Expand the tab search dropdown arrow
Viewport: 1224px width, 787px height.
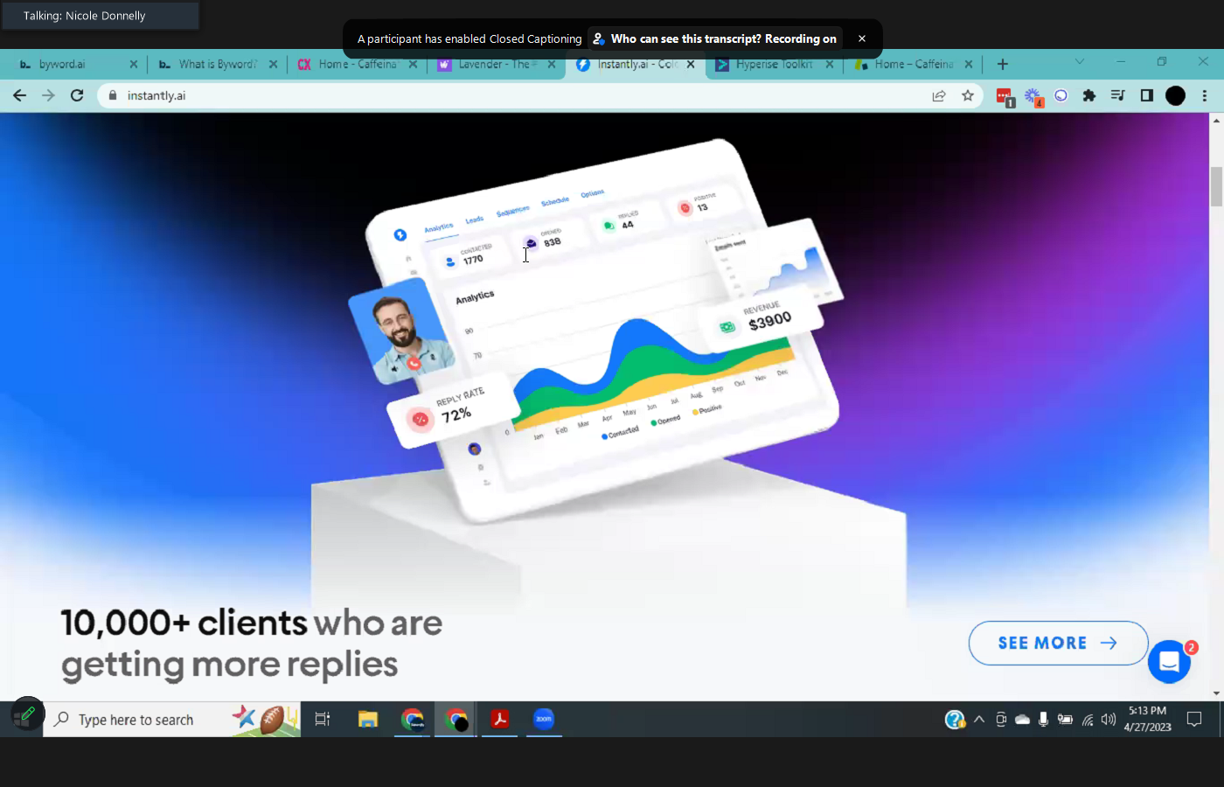coord(1079,62)
